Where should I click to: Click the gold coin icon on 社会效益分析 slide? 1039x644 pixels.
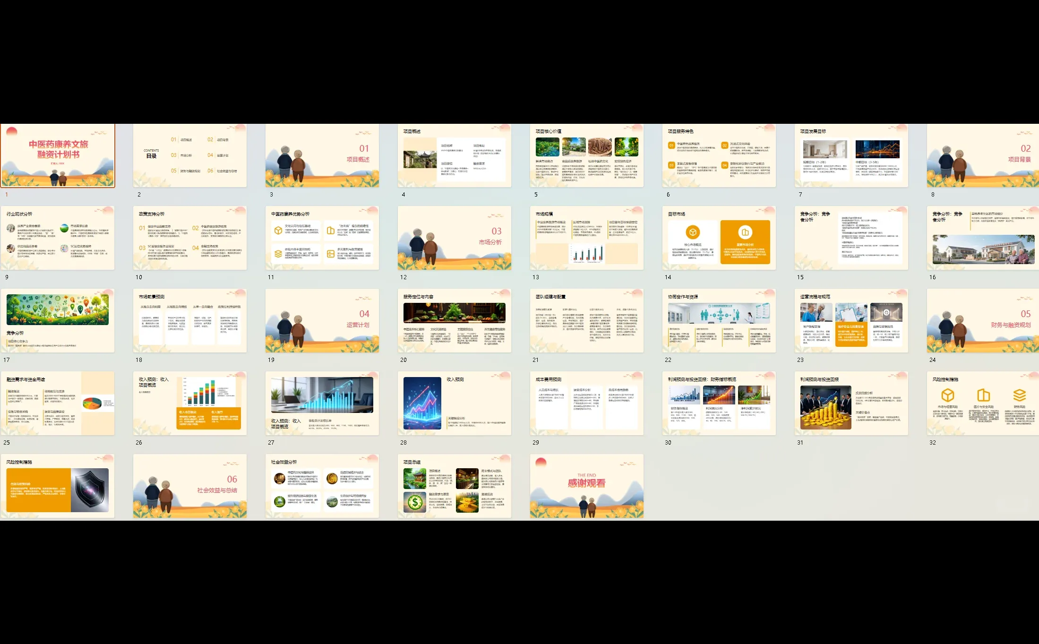tap(332, 479)
